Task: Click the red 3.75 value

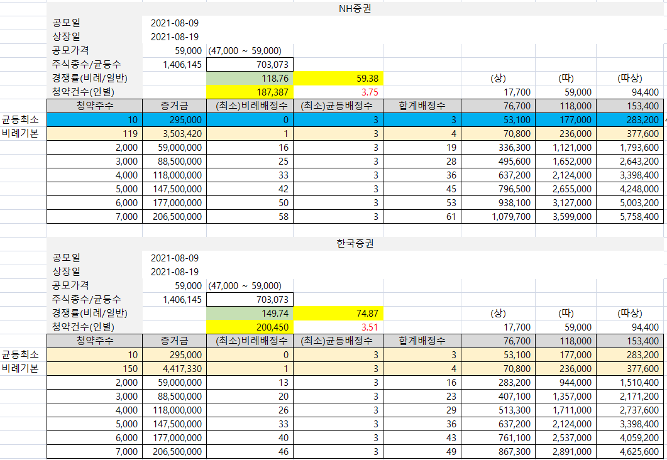Action: tap(370, 92)
